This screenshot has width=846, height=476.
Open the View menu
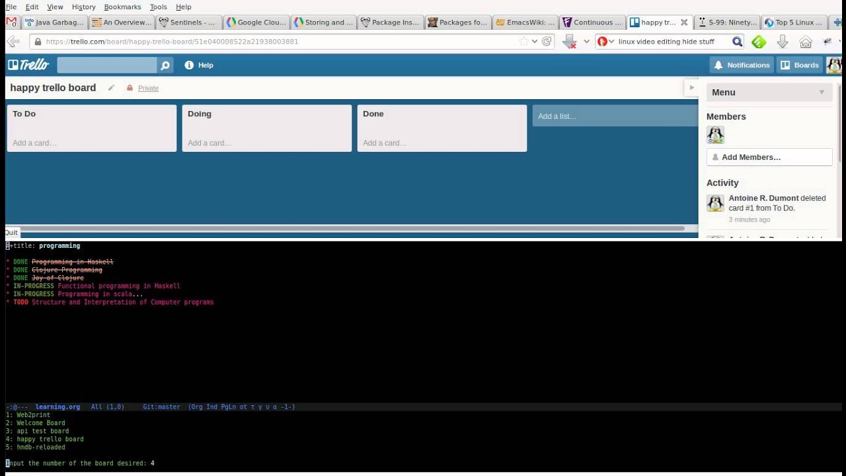tap(55, 7)
